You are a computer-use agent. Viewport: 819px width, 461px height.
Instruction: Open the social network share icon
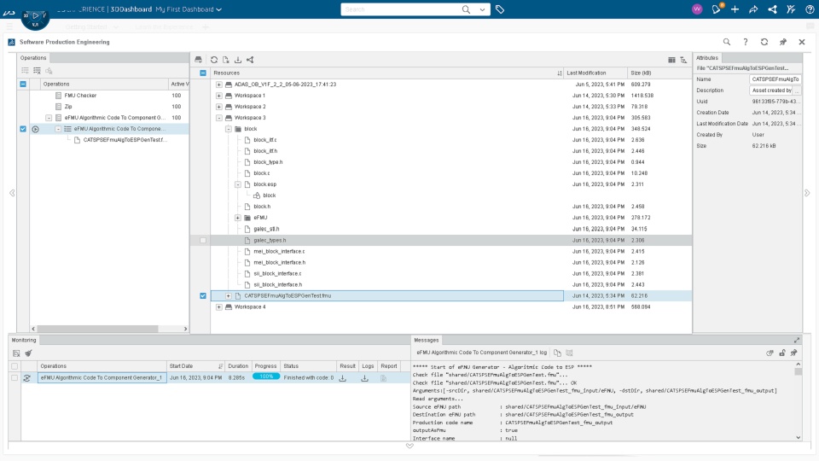[773, 9]
